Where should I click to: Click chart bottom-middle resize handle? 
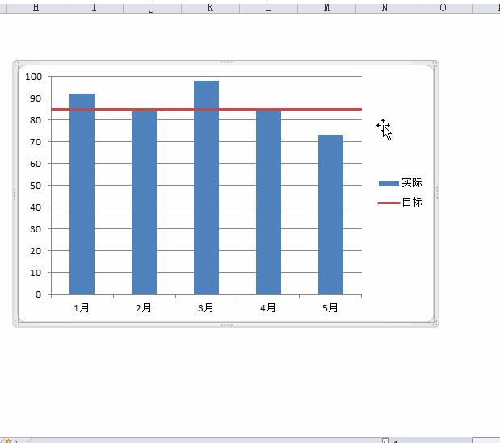(226, 325)
